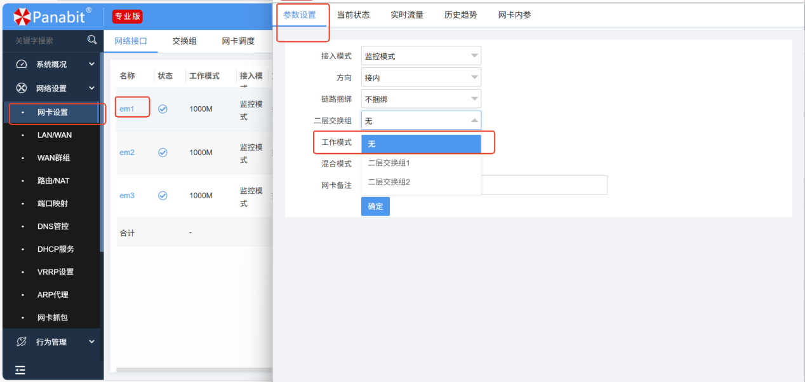The width and height of the screenshot is (805, 382).
Task: Click the Panabit logo icon
Action: (x=22, y=17)
